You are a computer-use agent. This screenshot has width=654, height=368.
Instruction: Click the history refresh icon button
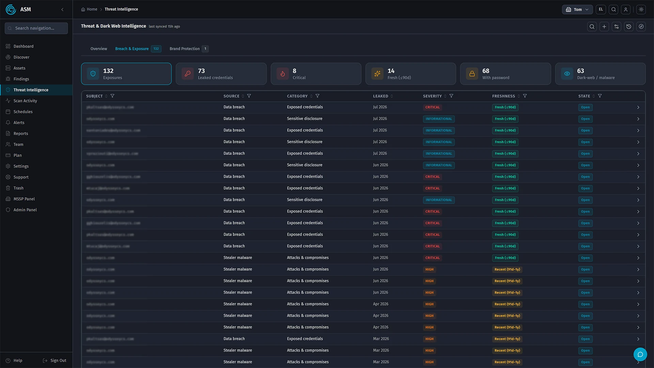tap(629, 27)
